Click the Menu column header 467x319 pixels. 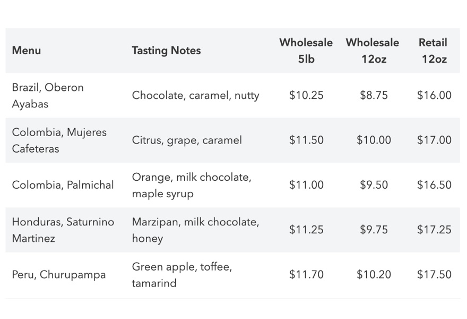pos(26,51)
